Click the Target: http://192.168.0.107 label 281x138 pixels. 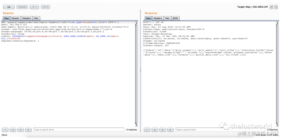(x=252, y=7)
